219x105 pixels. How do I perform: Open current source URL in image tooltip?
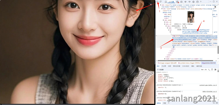pyautogui.click(x=196, y=31)
